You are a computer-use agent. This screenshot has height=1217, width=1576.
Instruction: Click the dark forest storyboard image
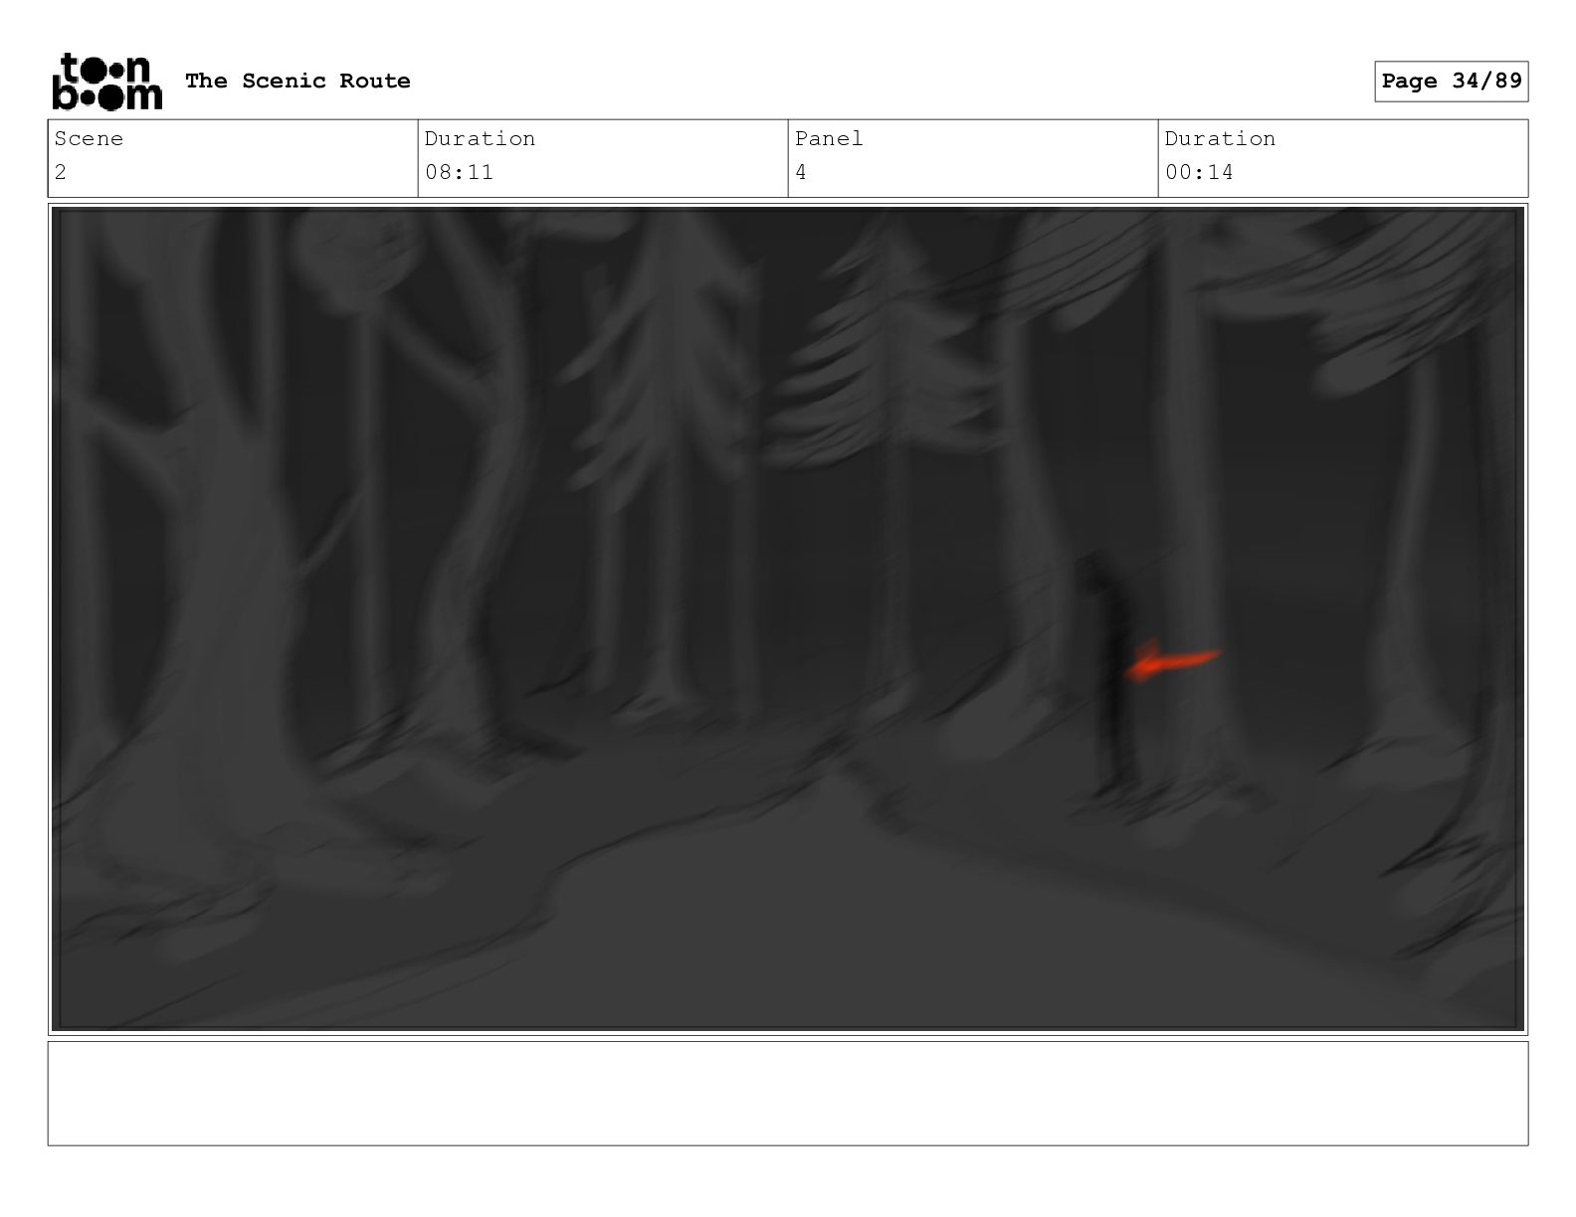click(788, 618)
